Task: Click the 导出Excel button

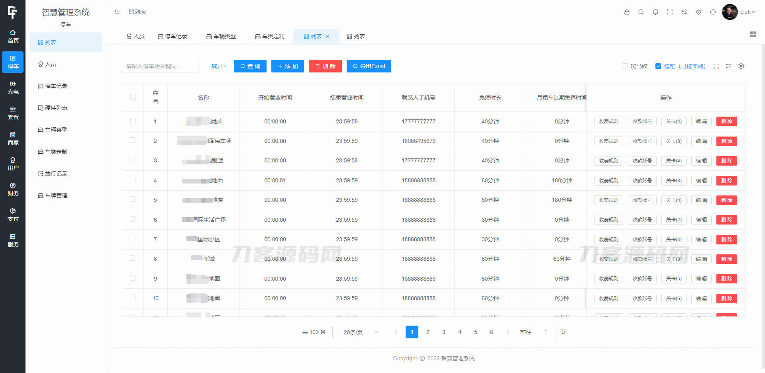Action: pyautogui.click(x=369, y=66)
